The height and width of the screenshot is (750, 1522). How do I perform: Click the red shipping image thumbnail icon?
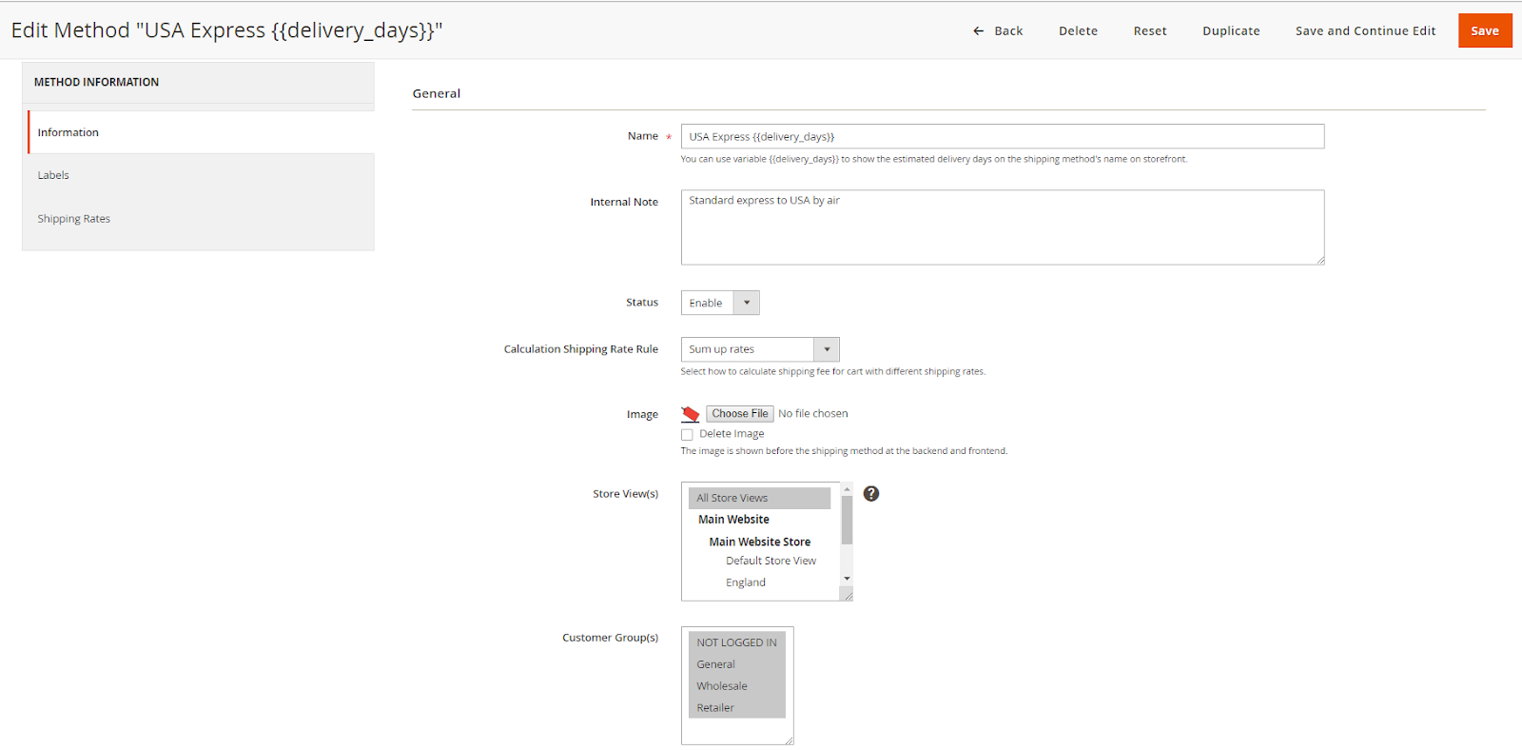[x=691, y=414]
